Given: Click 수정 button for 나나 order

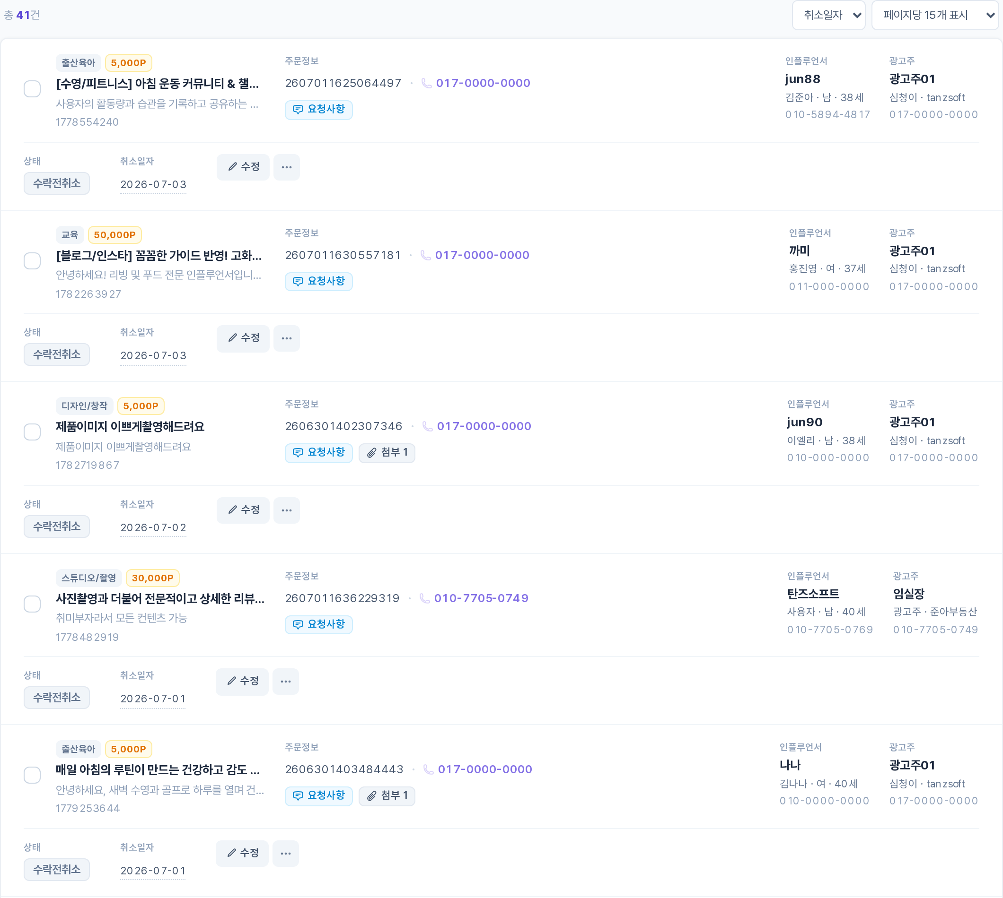Looking at the screenshot, I should pos(242,853).
